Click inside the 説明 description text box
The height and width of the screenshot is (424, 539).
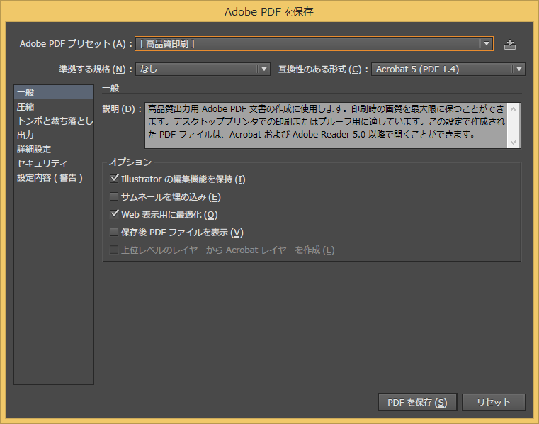coord(326,125)
